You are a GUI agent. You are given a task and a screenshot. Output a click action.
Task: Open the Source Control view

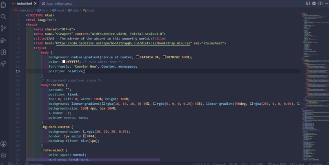tap(3, 28)
